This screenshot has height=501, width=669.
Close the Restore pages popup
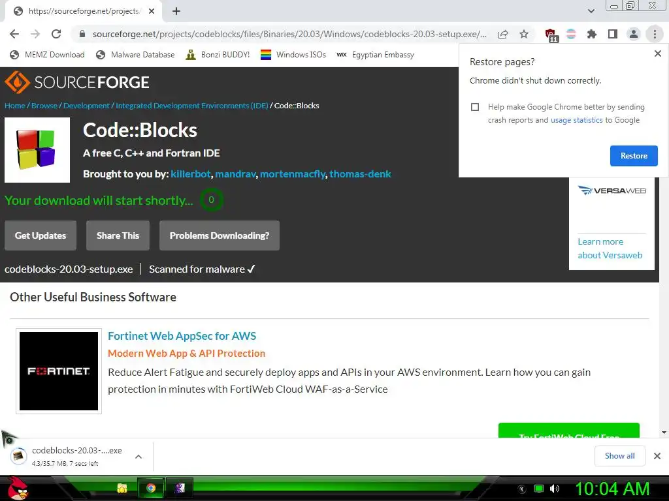(657, 53)
